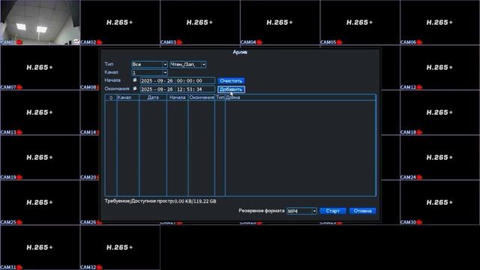Click the red record indicator on CAM06

(420, 42)
